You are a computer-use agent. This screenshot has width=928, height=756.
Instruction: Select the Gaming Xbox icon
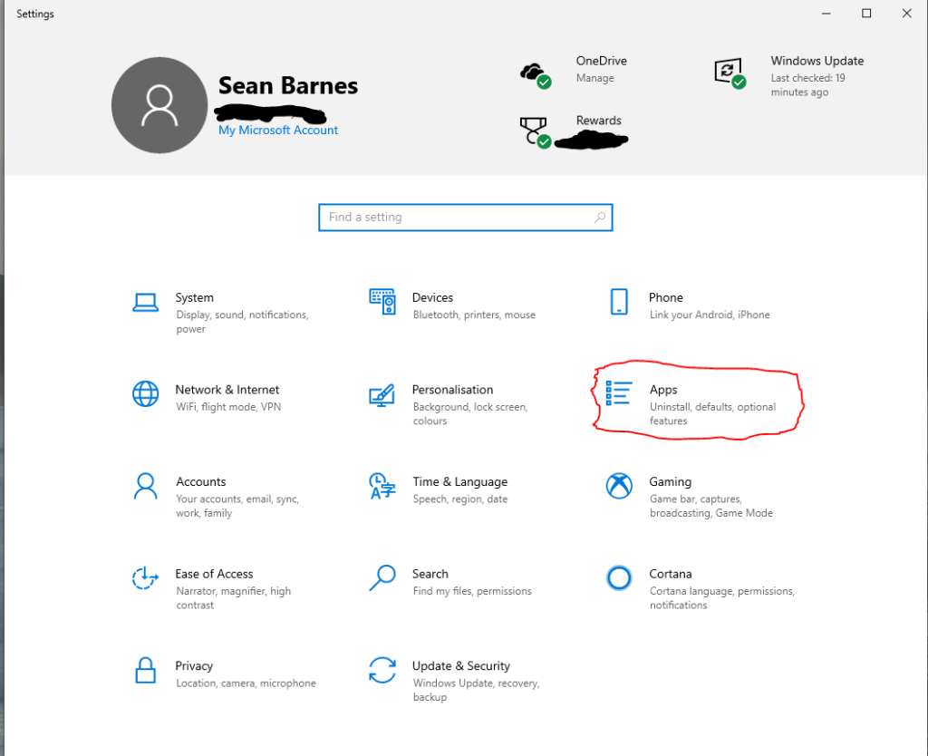(619, 486)
